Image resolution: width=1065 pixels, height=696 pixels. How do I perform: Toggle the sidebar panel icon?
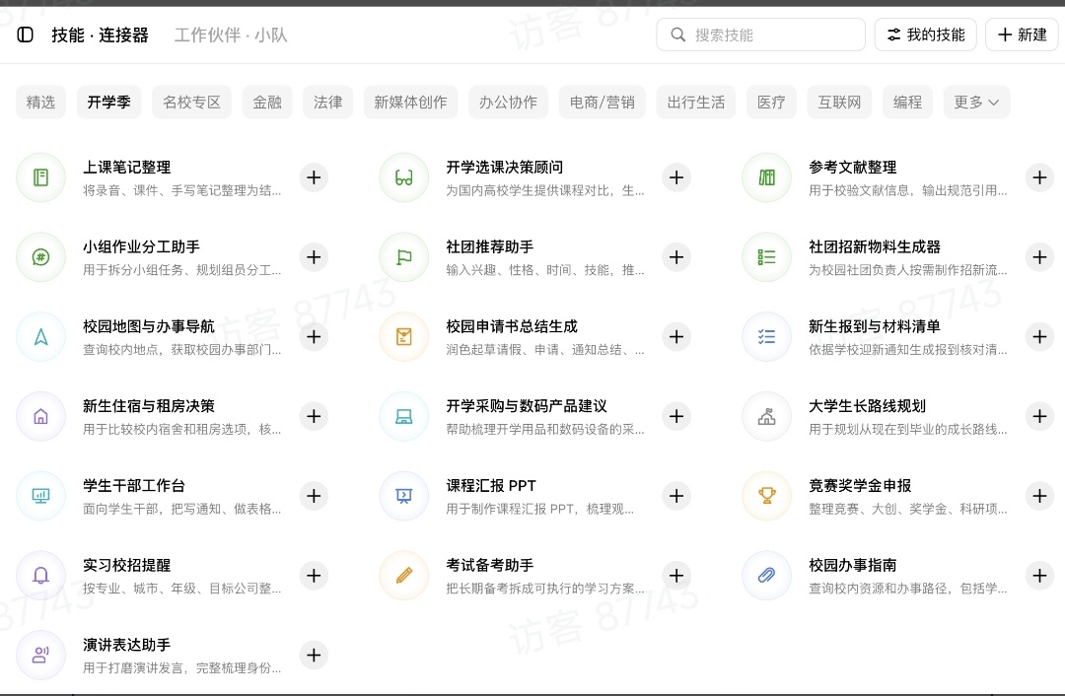(x=25, y=35)
